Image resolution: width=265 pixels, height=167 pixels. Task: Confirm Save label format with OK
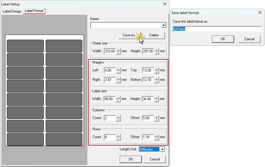[x=223, y=39]
